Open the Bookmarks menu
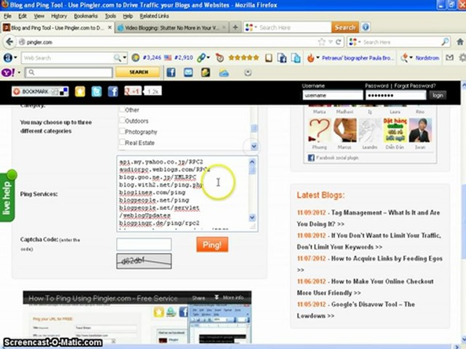The width and height of the screenshot is (466, 349). (85, 16)
